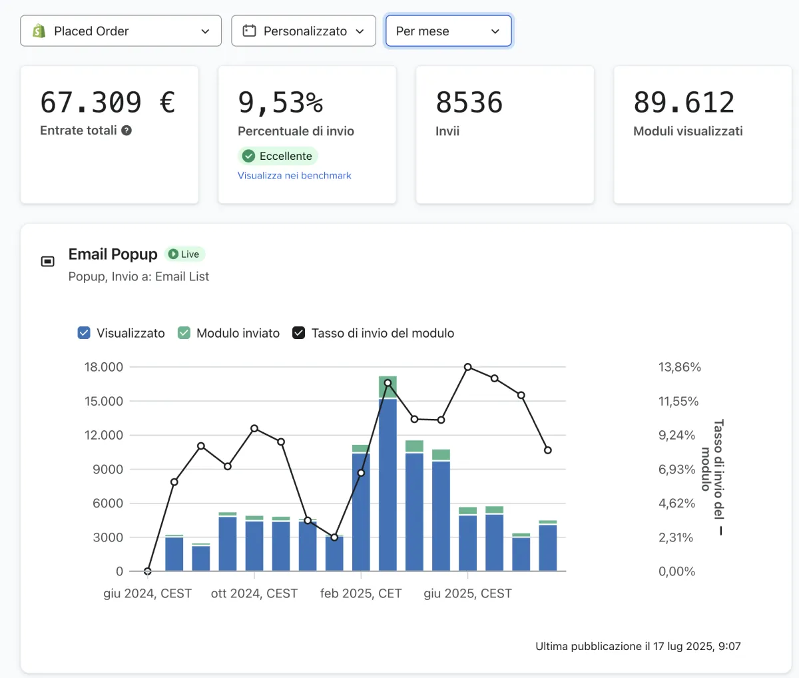The width and height of the screenshot is (799, 678).
Task: Click the green checkmark icon by Eccellente
Action: 249,156
